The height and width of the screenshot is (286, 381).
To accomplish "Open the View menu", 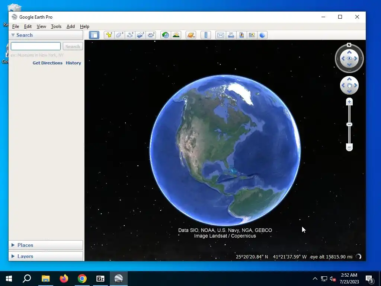I will 41,26.
